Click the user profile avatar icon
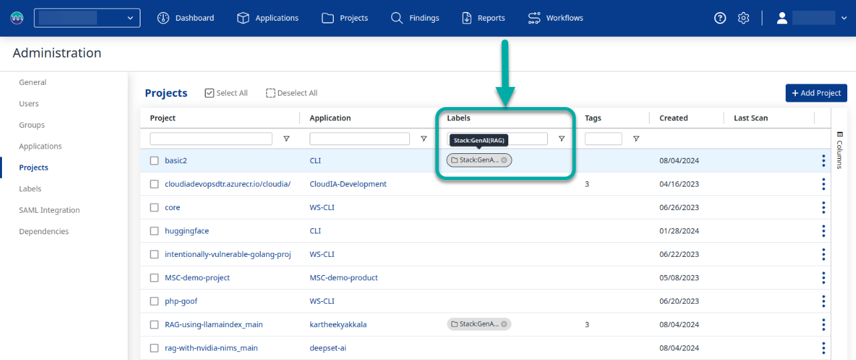This screenshot has width=856, height=360. (782, 18)
